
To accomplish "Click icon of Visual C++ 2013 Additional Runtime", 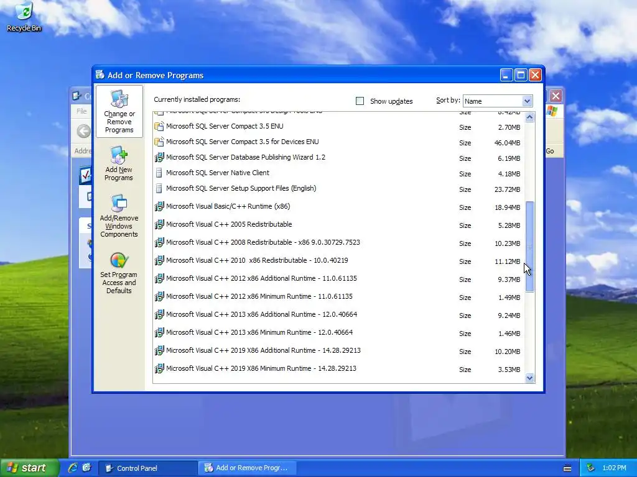I will (159, 314).
